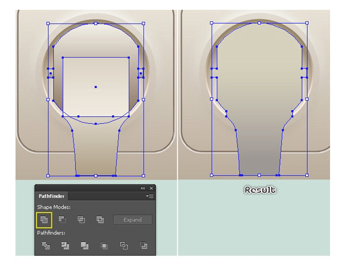Click the Unite shape mode icon

(44, 219)
